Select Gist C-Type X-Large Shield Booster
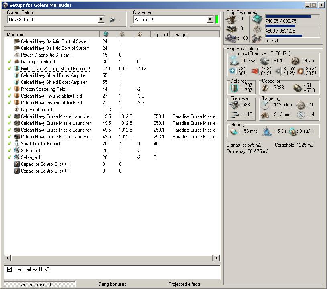This screenshot has height=289, width=327. [x=55, y=69]
